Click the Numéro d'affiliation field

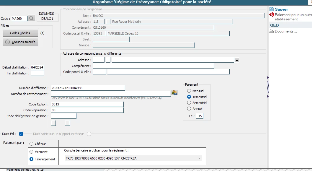point(88,88)
